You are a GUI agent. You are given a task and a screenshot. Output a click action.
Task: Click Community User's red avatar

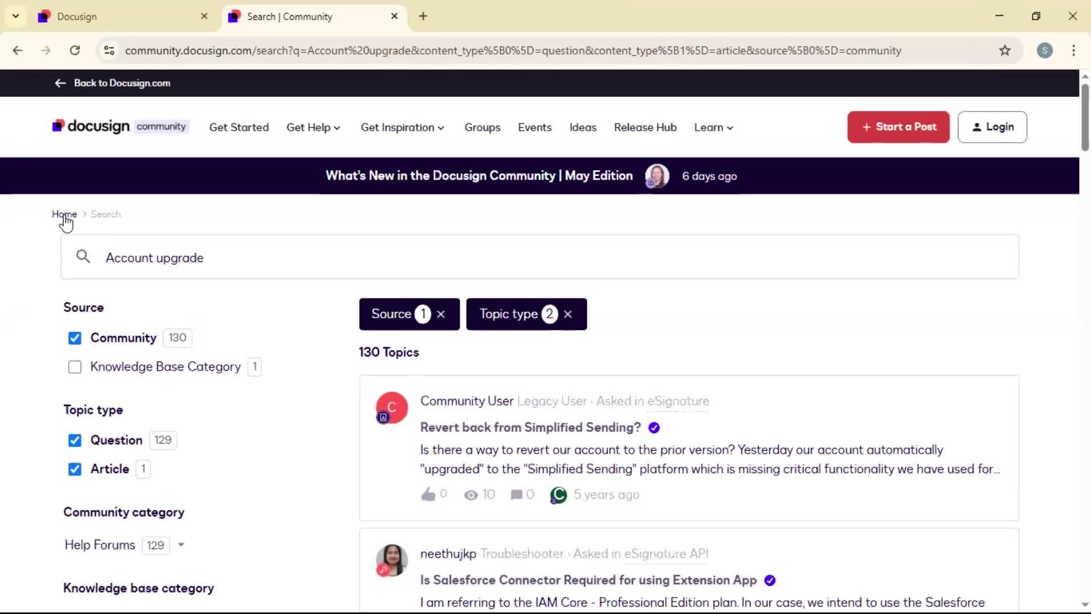tap(392, 408)
